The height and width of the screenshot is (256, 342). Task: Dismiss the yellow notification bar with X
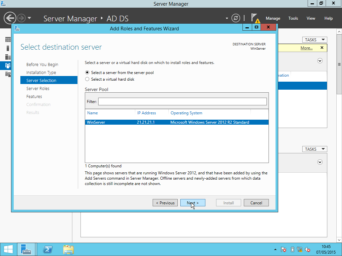(x=322, y=48)
